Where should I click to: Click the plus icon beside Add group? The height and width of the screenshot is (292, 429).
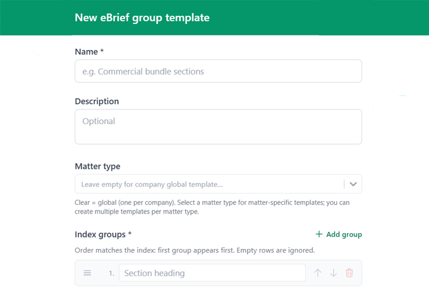[319, 234]
